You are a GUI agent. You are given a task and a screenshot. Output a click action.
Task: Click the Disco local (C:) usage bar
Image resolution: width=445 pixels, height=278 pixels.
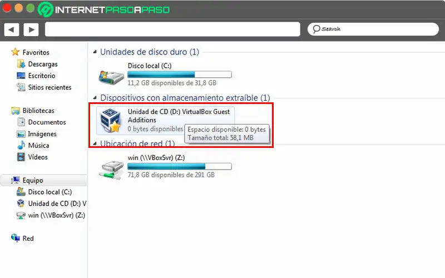[x=180, y=75]
